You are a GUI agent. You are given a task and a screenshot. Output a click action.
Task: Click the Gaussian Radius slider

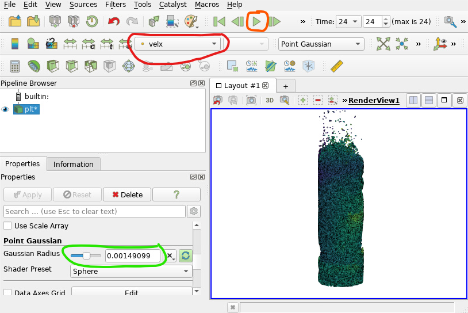(x=86, y=255)
